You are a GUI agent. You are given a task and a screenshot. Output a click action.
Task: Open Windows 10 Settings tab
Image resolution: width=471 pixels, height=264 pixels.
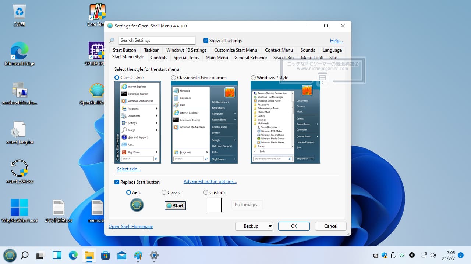(186, 50)
